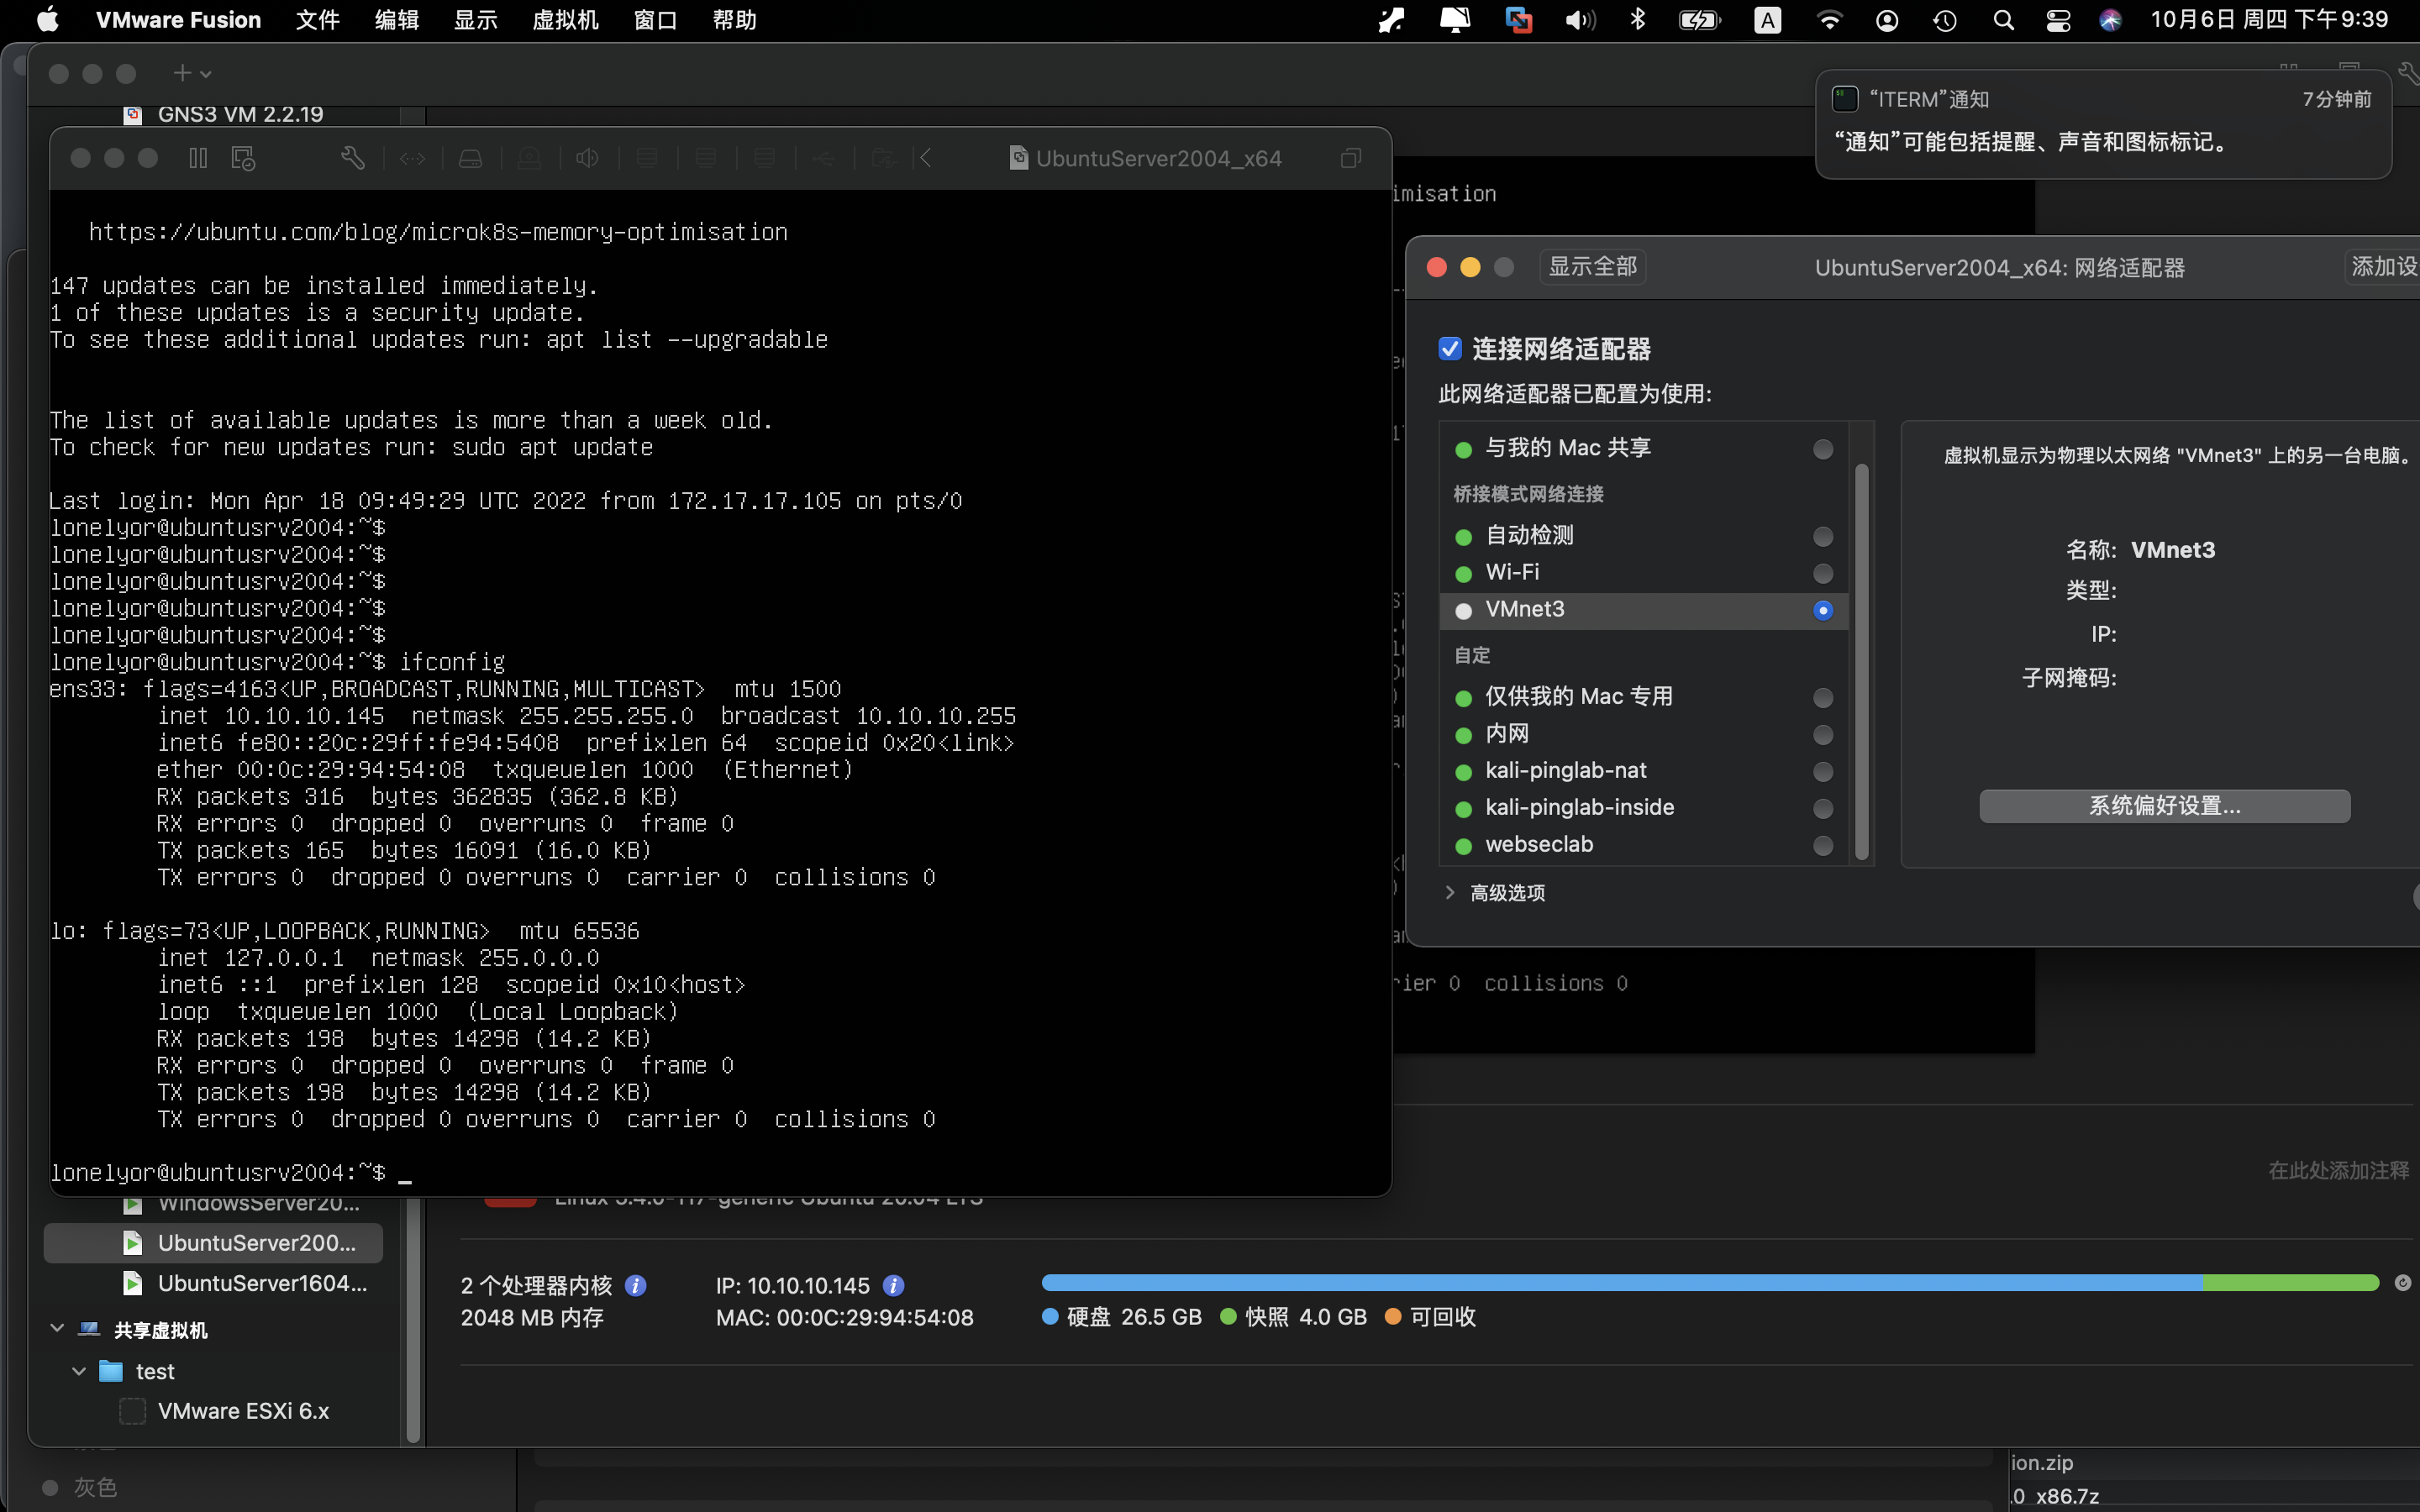Open VM settings wrench icon

[x=353, y=158]
